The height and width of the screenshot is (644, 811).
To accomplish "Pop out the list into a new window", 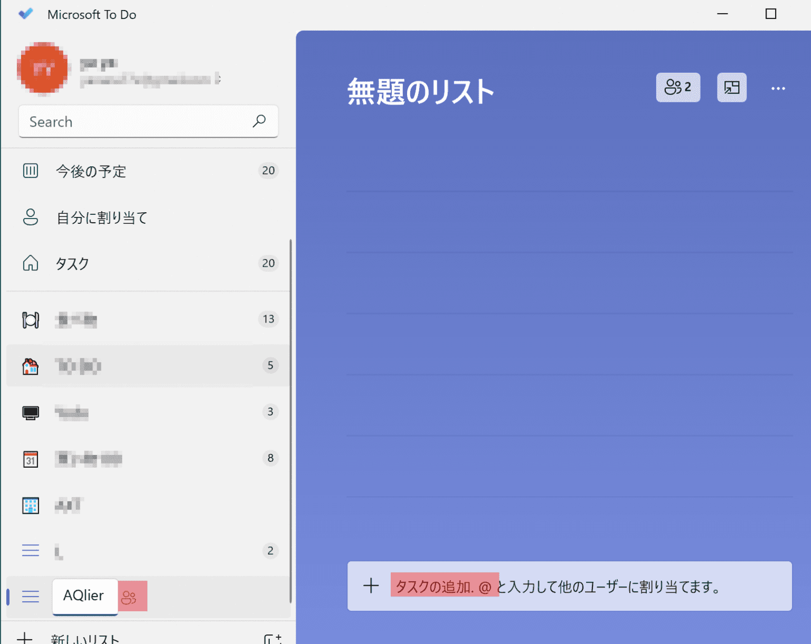I will pyautogui.click(x=731, y=88).
